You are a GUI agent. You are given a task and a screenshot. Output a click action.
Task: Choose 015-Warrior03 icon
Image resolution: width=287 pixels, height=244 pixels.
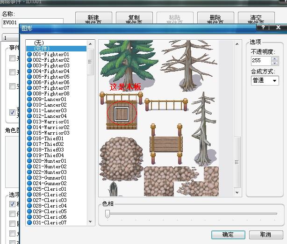(x=29, y=133)
